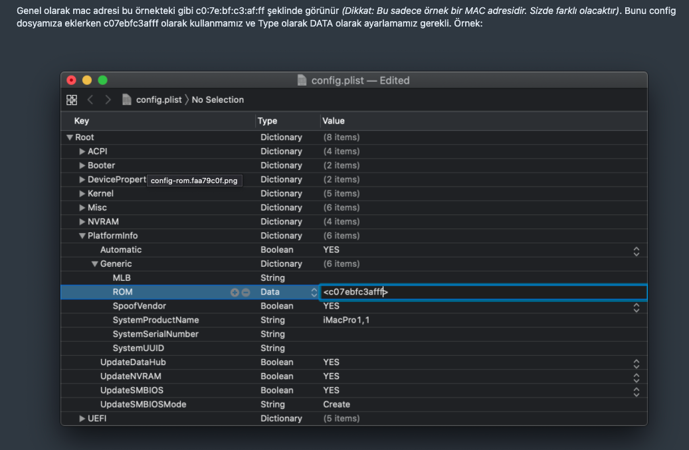
Task: Toggle the UpdateNVRAM boolean value stepper
Action: click(x=636, y=377)
